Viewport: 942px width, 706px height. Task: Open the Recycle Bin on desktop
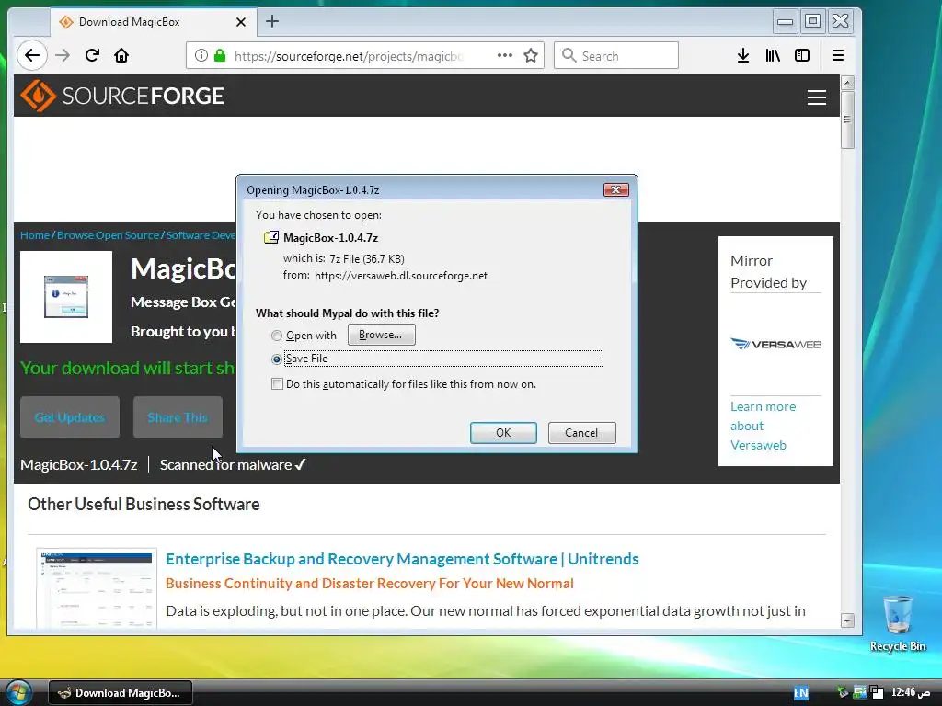[898, 623]
